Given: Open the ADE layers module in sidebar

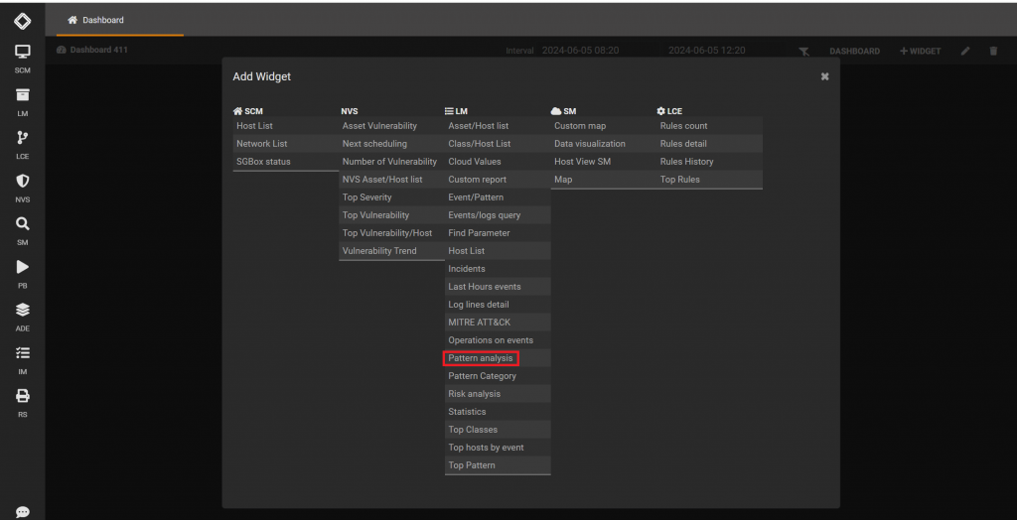Looking at the screenshot, I should [22, 317].
